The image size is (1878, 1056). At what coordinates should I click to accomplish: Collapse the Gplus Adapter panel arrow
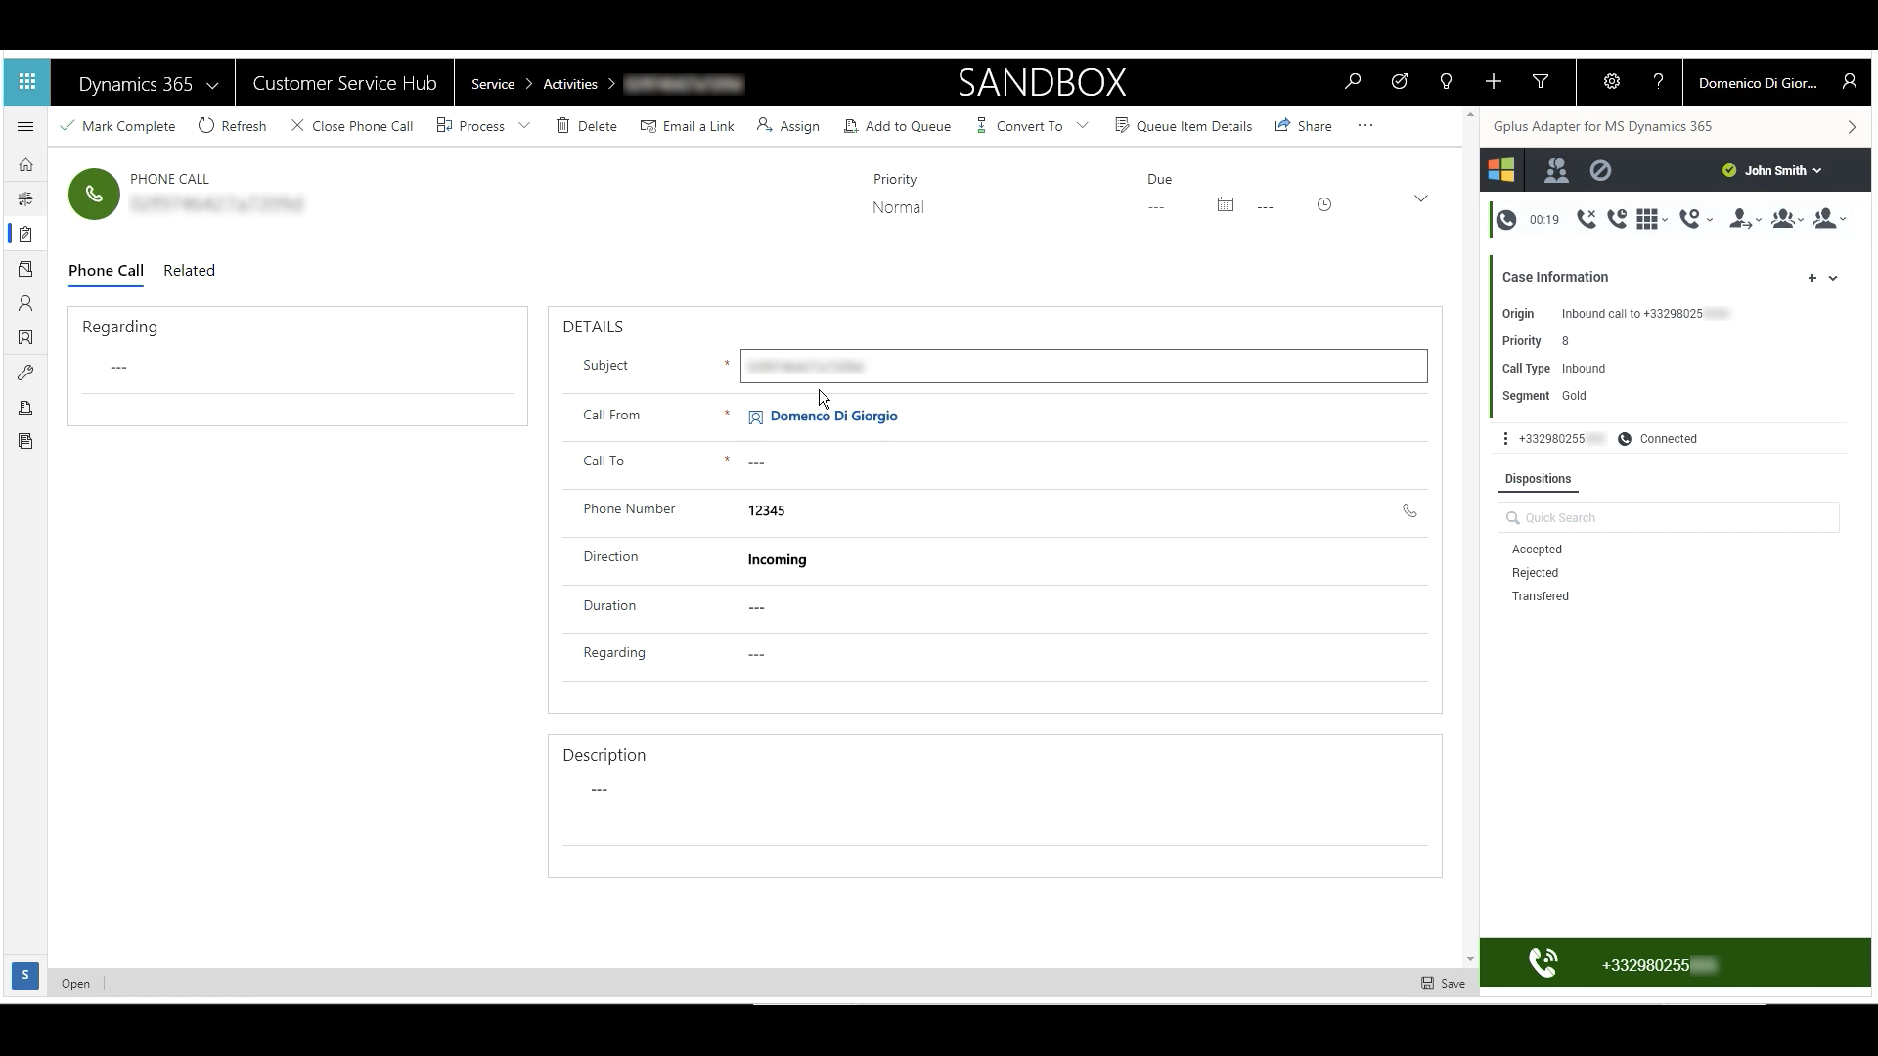tap(1852, 127)
